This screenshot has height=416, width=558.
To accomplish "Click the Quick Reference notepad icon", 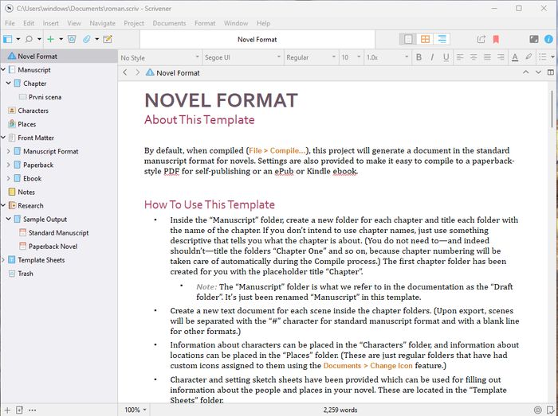I will click(x=108, y=39).
